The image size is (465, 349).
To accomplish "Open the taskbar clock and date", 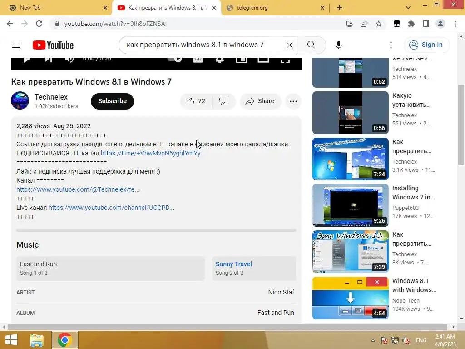I will [445, 340].
